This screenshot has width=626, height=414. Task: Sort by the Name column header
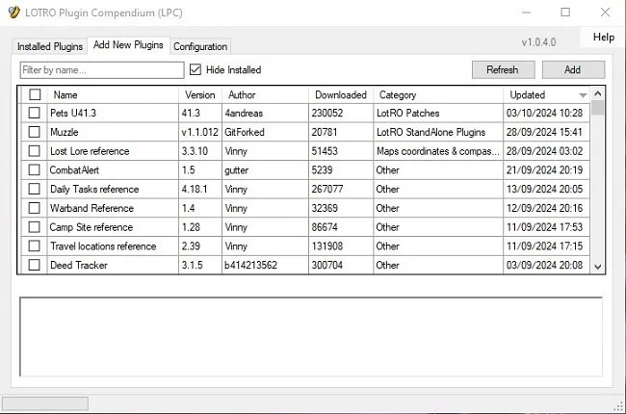click(113, 95)
